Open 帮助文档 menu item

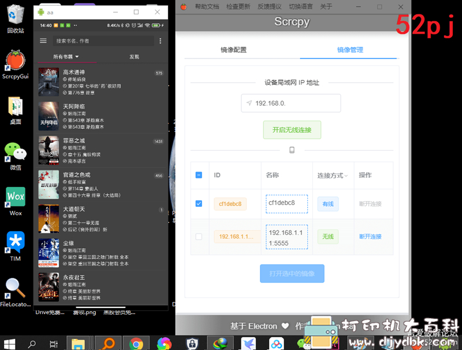coord(207,6)
